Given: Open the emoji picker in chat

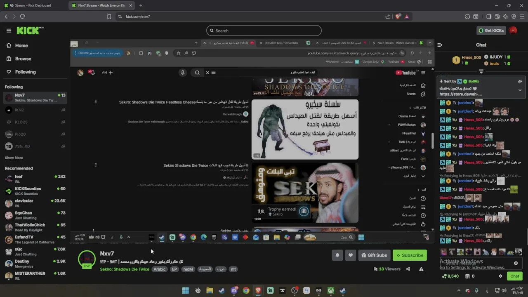Looking at the screenshot, I should click(x=516, y=263).
